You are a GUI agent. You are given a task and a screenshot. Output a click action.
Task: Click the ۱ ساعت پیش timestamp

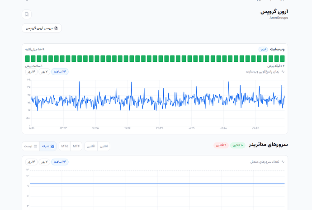tap(34, 66)
